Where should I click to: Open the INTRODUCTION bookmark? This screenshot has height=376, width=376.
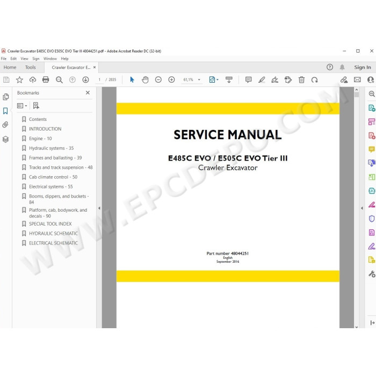(45, 129)
